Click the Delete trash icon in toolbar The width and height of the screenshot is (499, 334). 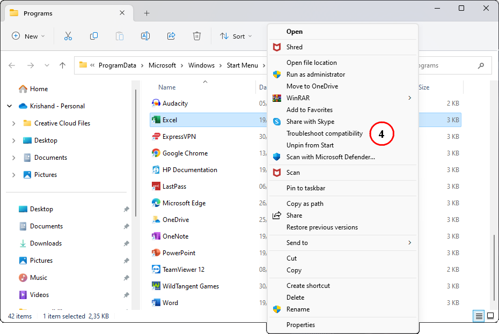pyautogui.click(x=197, y=36)
